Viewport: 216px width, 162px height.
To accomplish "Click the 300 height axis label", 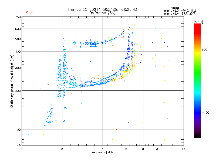I will [18, 68].
